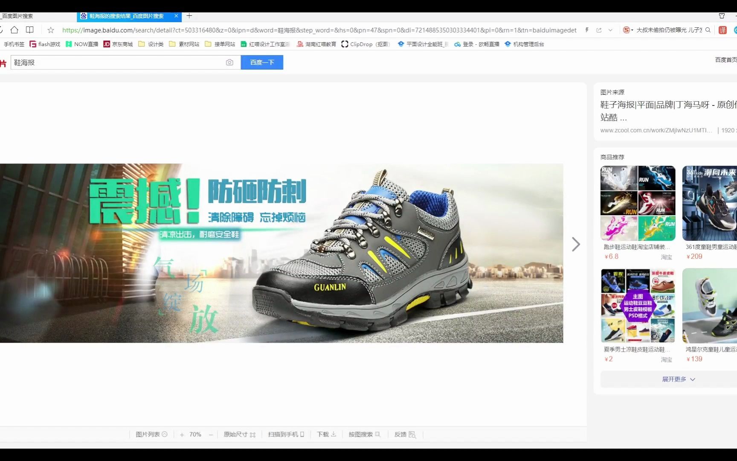Click the Baidu image logo beside search box

3,63
